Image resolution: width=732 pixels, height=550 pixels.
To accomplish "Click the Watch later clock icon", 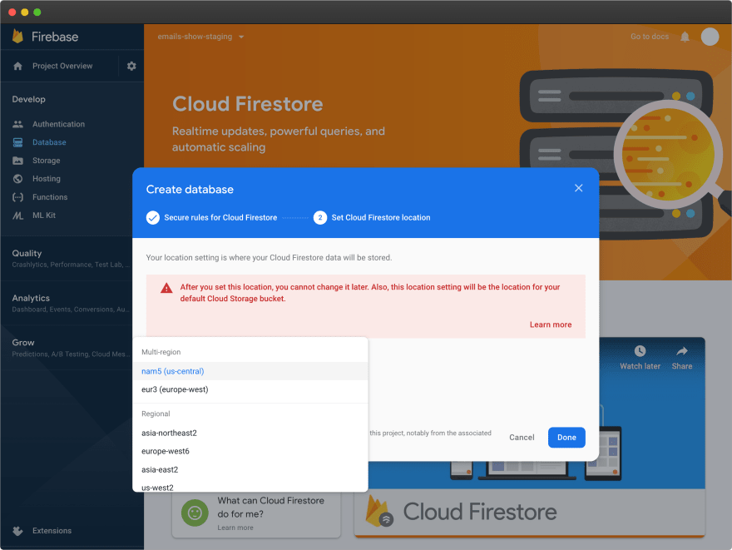I will [640, 351].
